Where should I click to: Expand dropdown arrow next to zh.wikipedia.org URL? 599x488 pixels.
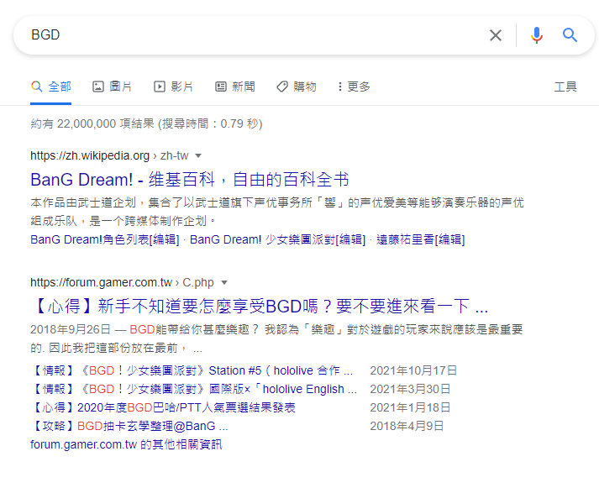(198, 155)
